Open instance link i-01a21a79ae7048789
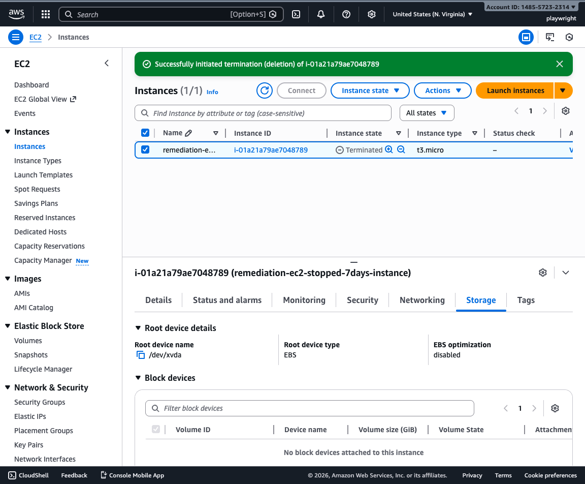 [270, 150]
